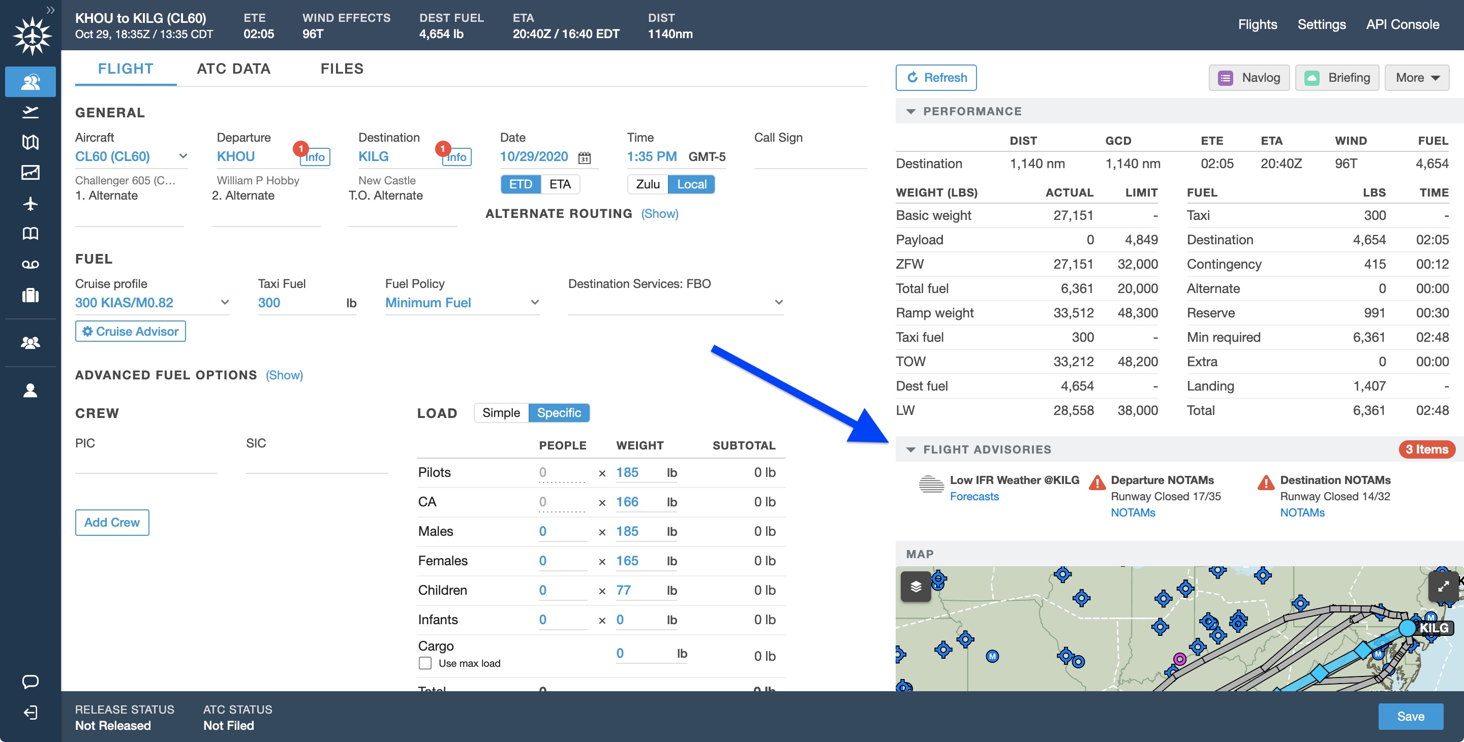This screenshot has width=1464, height=742.
Task: Enable the Use max load checkbox
Action: [x=425, y=663]
